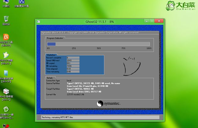Open the Win boot repair Alt+F icon
Viewport: 198px width, 128px height.
click(x=6, y=95)
